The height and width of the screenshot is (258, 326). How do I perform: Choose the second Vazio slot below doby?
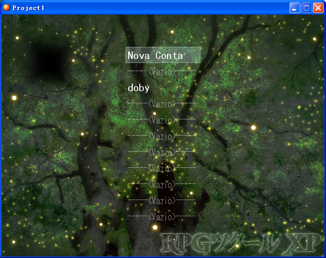tap(162, 120)
